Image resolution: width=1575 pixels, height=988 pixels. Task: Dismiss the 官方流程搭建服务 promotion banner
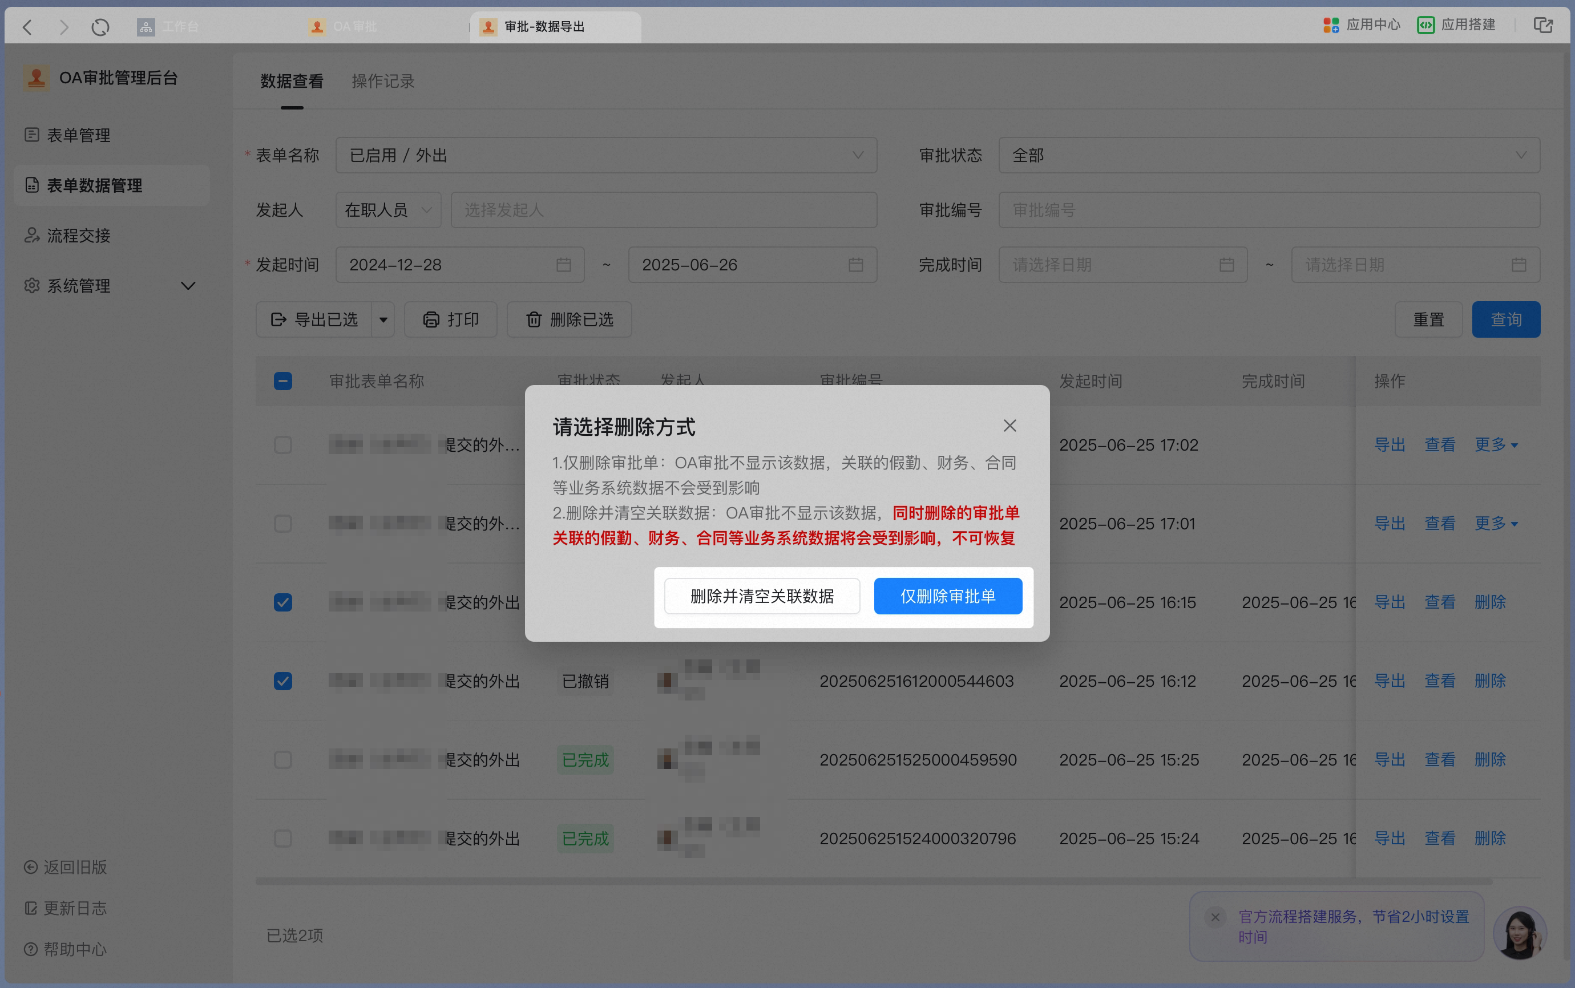[x=1215, y=917]
